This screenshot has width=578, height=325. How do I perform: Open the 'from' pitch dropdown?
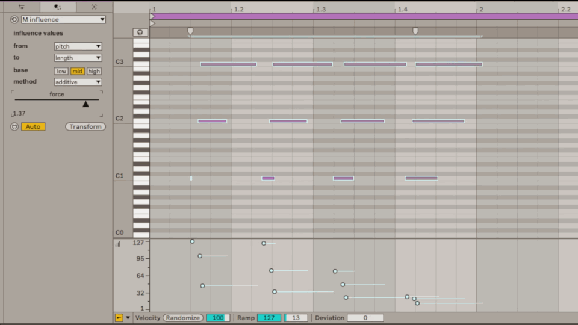tap(78, 46)
